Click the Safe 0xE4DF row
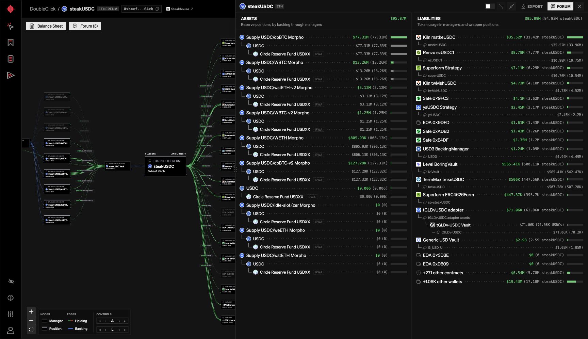Image resolution: width=588 pixels, height=339 pixels. tap(500, 140)
